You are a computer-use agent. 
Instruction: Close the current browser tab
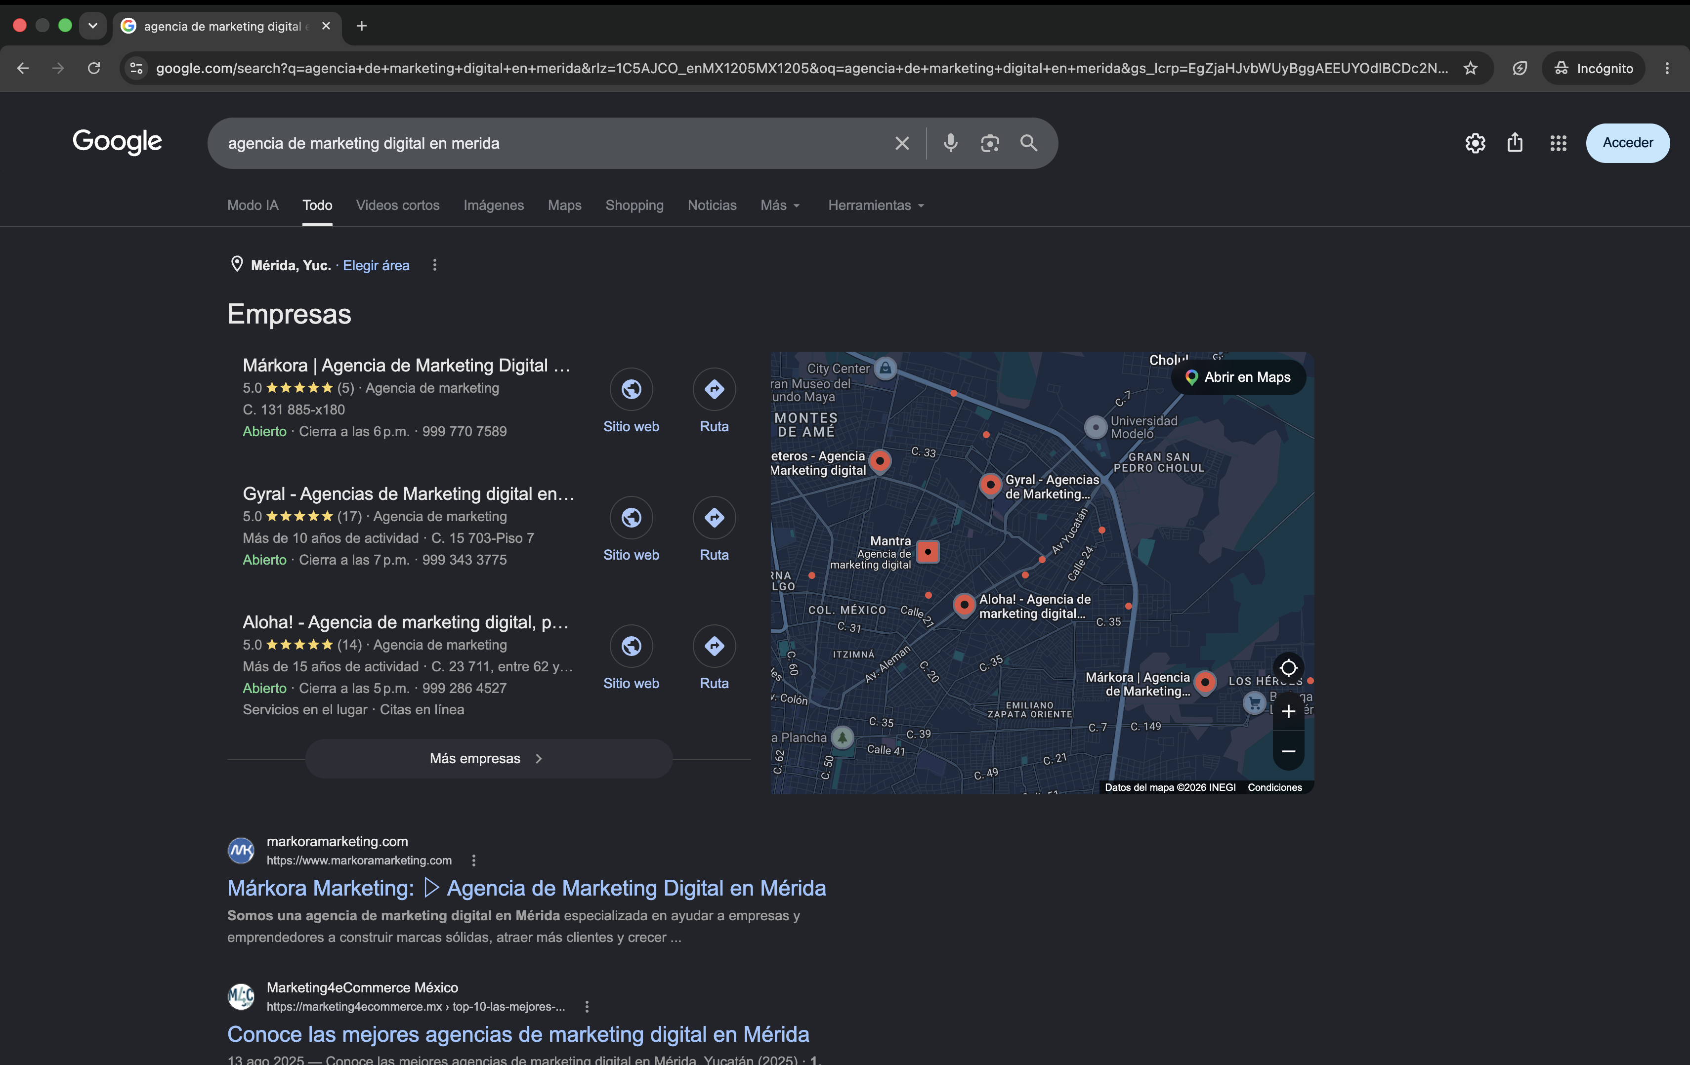(326, 26)
